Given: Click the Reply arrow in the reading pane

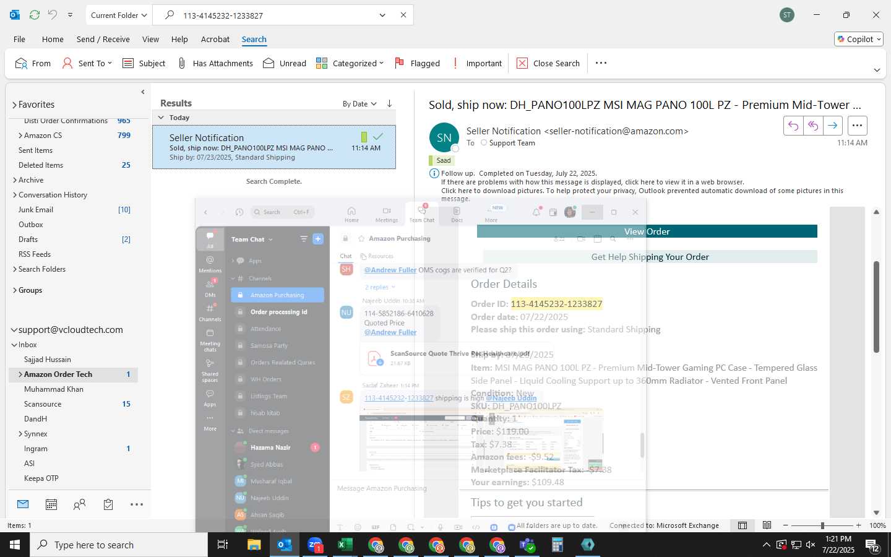Looking at the screenshot, I should (x=793, y=126).
